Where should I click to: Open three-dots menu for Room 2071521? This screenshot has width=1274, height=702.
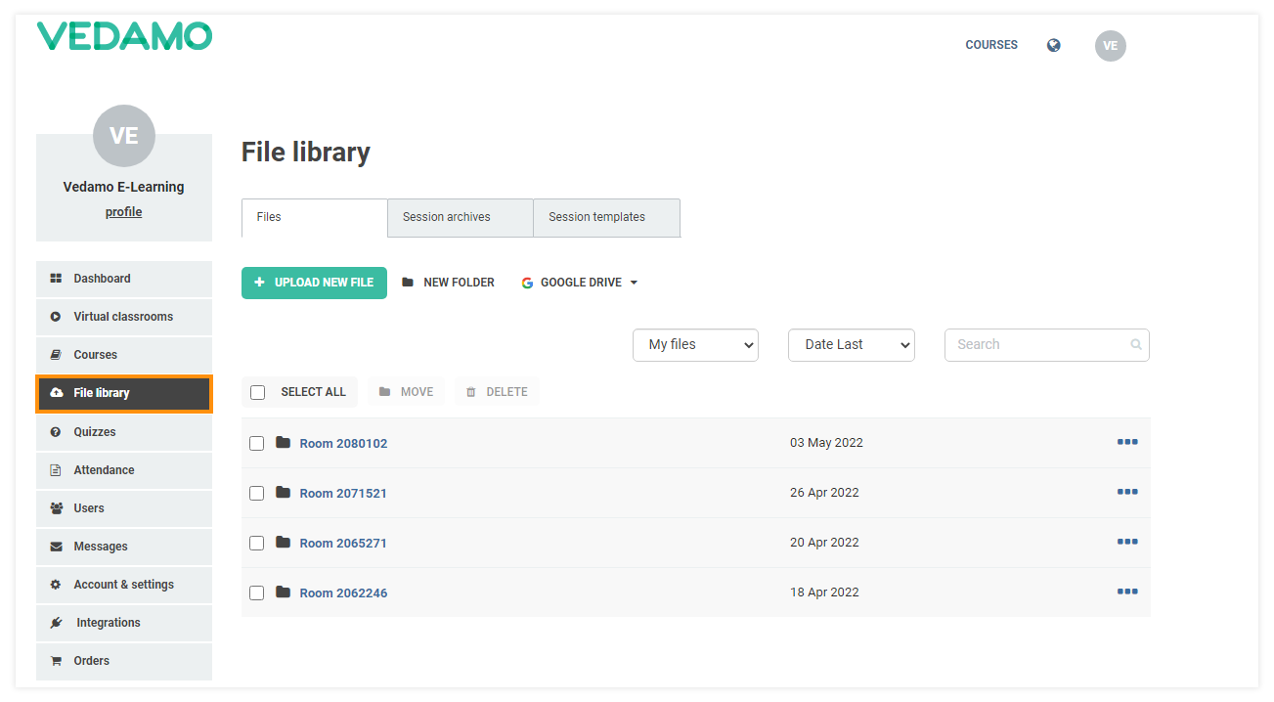pos(1127,492)
